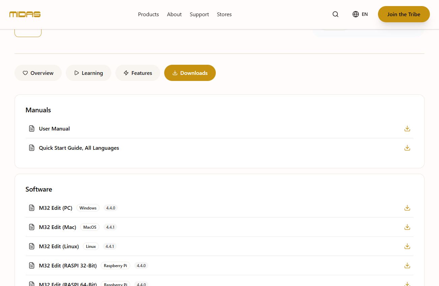
Task: Click the document icon beside User Manual
Action: 32,128
